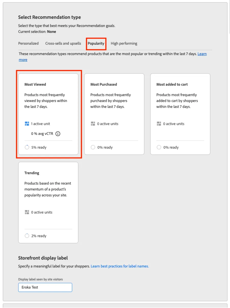Click the Most added to cart 0% ready ring
Viewport: 230px width, 308px height.
point(159,147)
